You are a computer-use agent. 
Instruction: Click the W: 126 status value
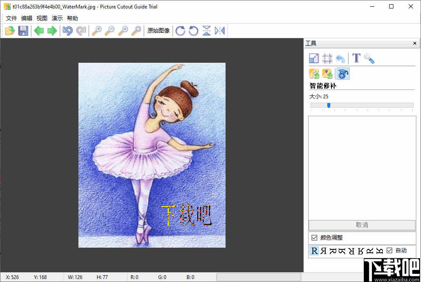point(75,277)
